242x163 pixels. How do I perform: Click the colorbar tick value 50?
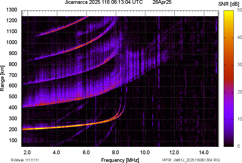point(240,10)
